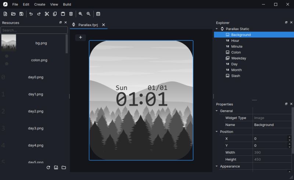
Task: Float the Explorer panel
Action: pos(286,22)
